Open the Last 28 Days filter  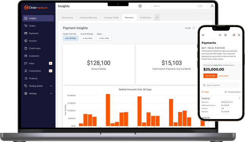pos(70,38)
